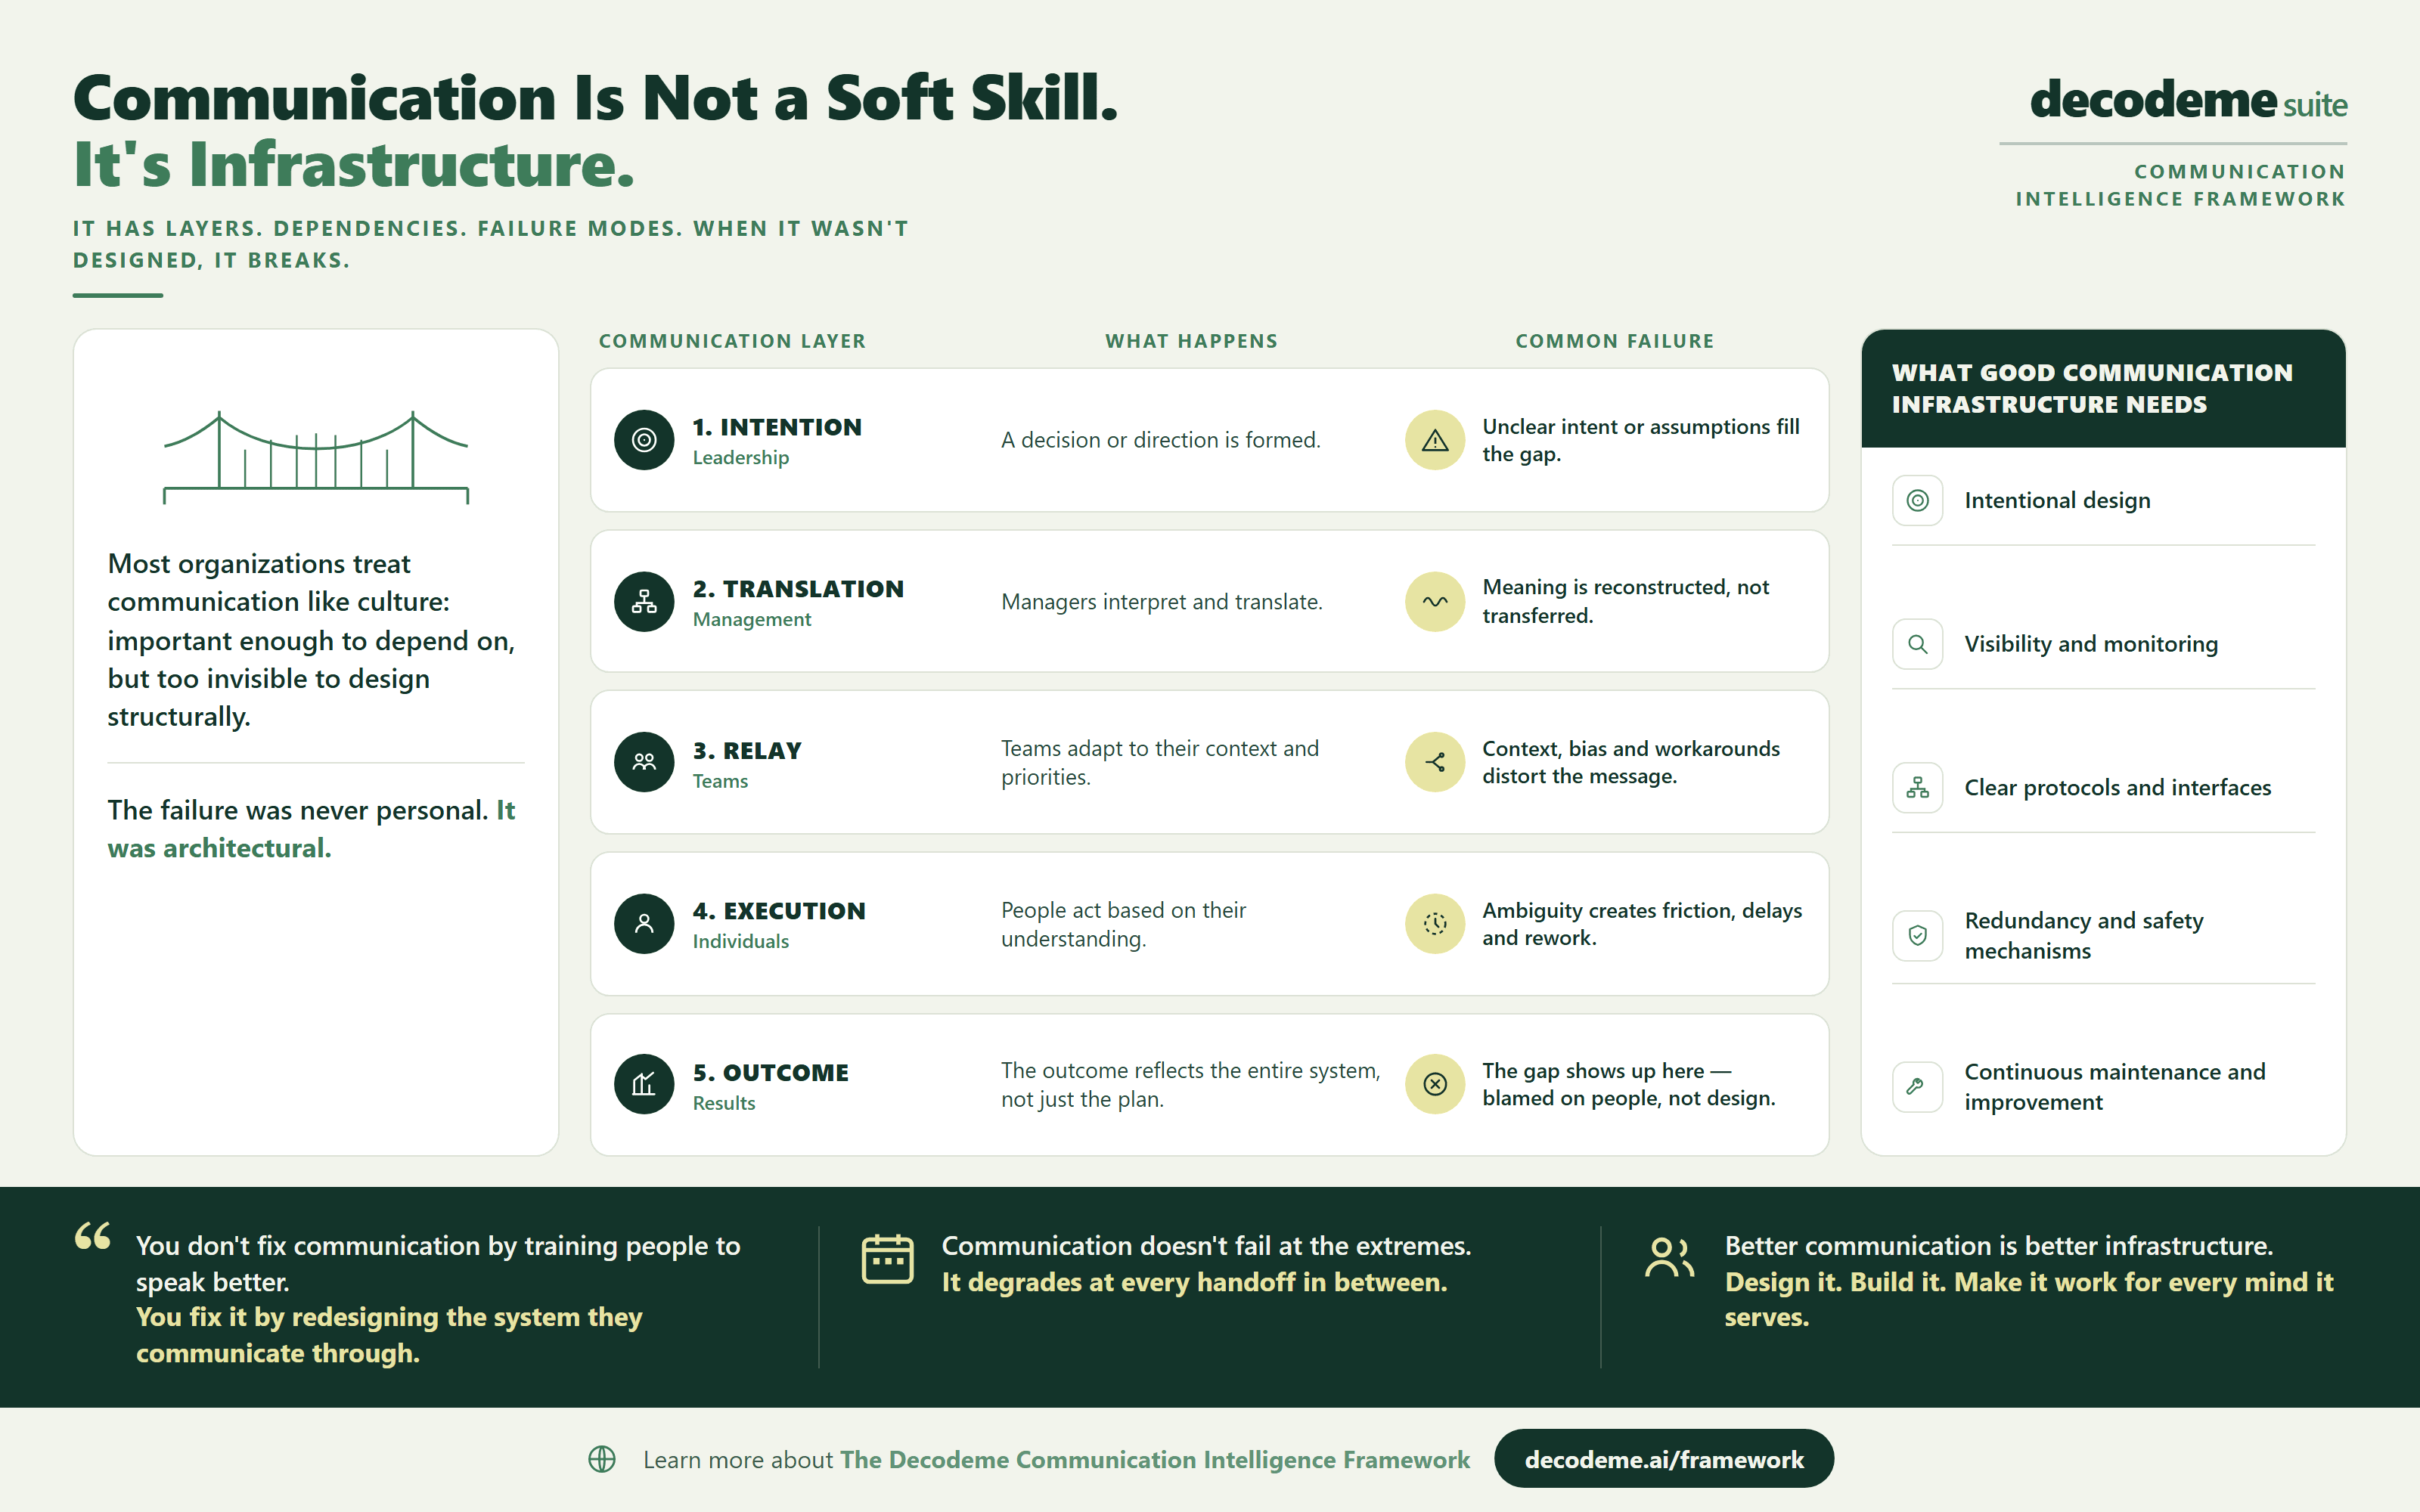Click the clock icon beside Ambiguity creates friction
Screen dimensions: 2420x1512
1435,923
